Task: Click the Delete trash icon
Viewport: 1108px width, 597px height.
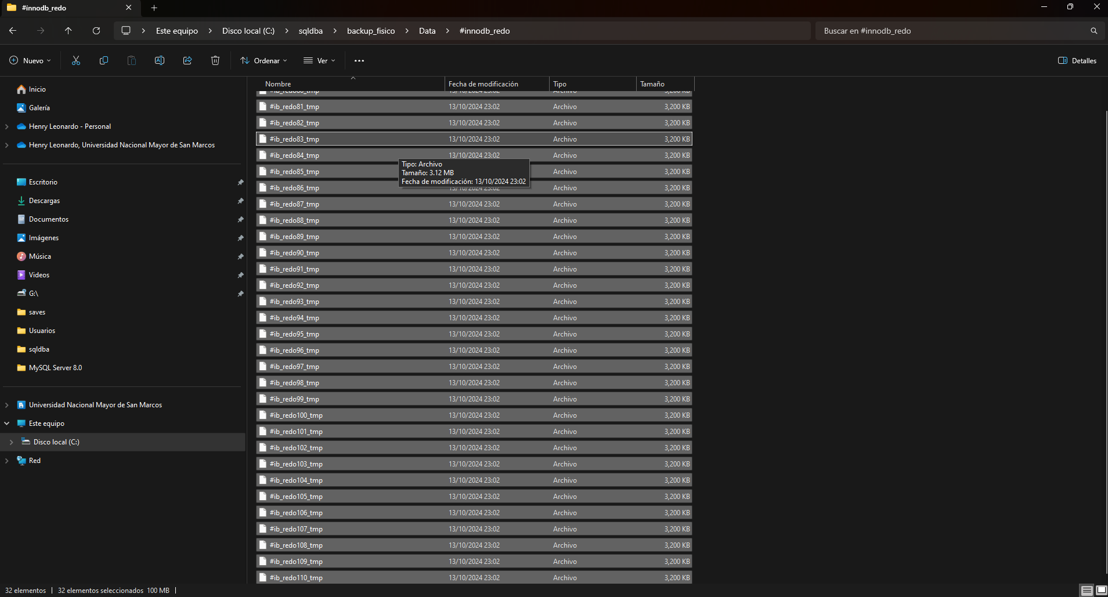Action: pyautogui.click(x=215, y=60)
